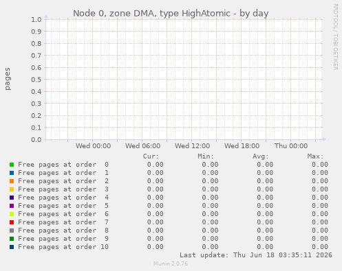Click the 'Min:' column header

click(x=206, y=156)
